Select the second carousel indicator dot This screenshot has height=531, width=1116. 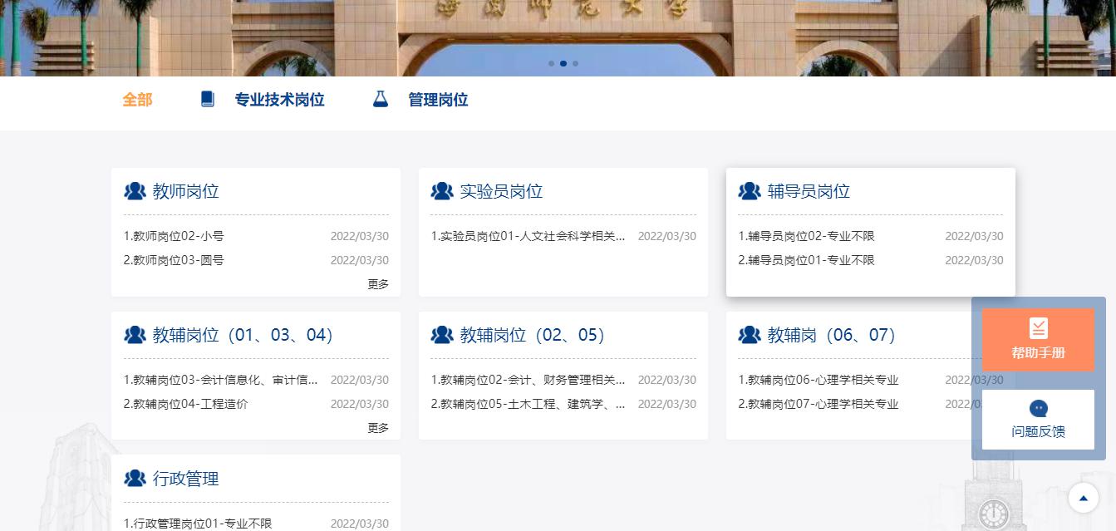563,63
